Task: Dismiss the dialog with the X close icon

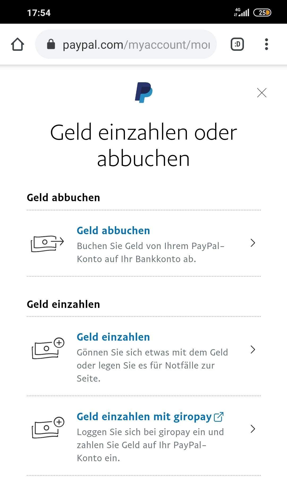Action: tap(262, 93)
